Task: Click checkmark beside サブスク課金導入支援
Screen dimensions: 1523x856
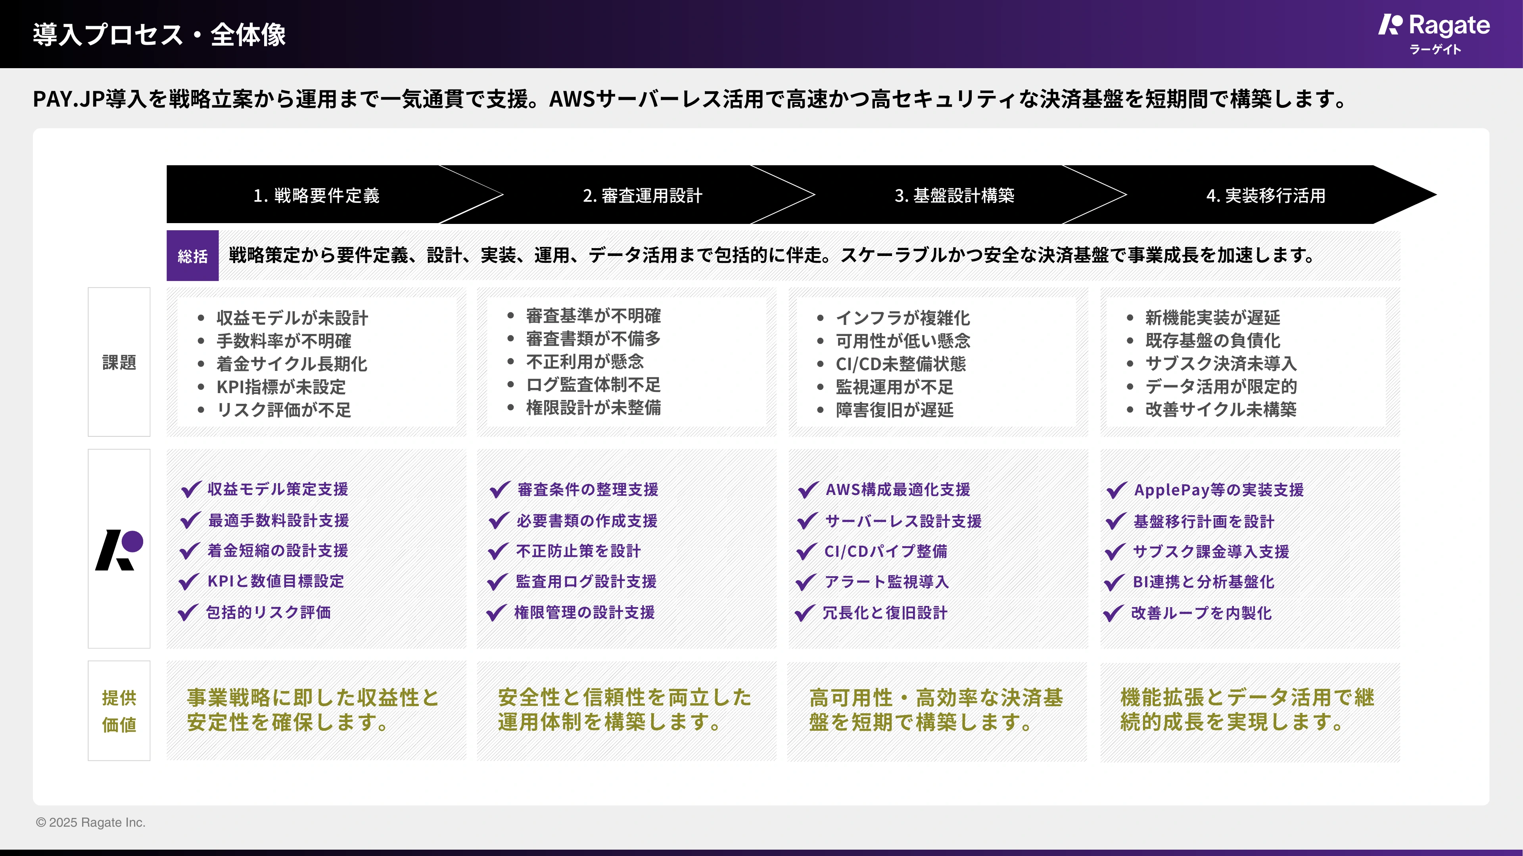Action: [1116, 552]
